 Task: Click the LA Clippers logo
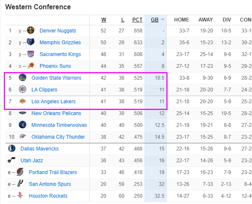tap(22, 89)
